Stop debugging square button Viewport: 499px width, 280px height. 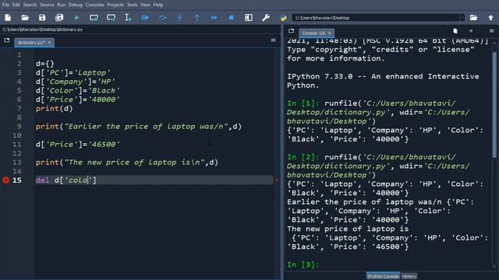(232, 18)
